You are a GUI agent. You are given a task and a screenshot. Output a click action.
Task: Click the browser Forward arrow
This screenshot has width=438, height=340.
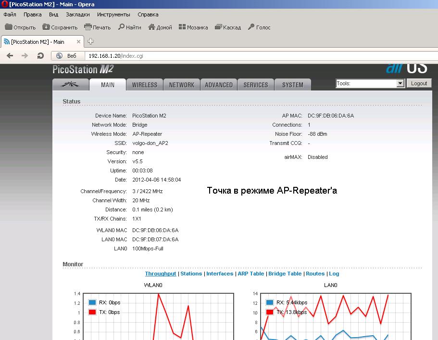25,56
